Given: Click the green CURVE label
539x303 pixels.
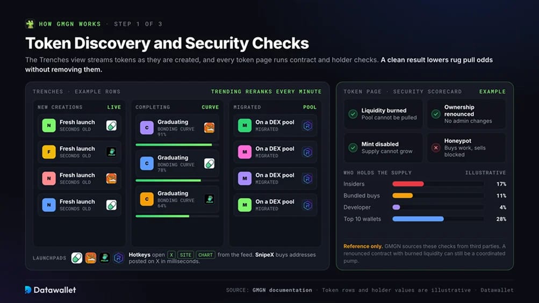Looking at the screenshot, I should pos(210,107).
